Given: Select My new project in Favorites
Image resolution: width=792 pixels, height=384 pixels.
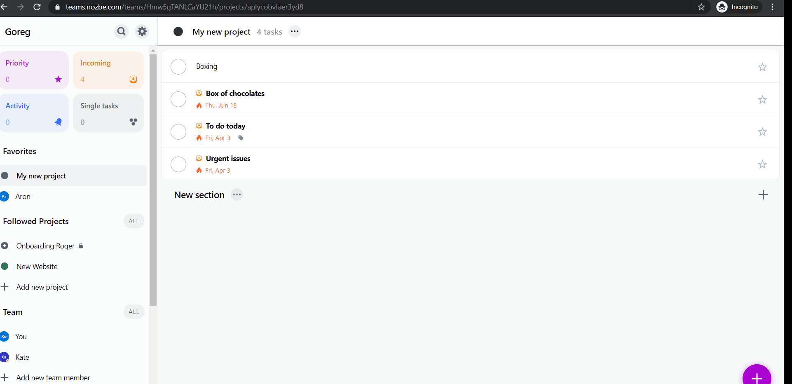Looking at the screenshot, I should pyautogui.click(x=73, y=176).
